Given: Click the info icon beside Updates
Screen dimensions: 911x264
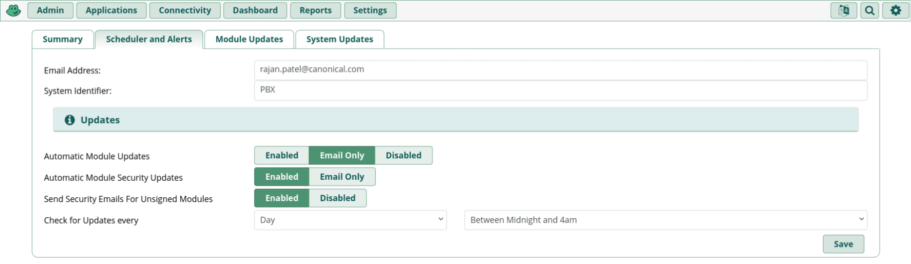Looking at the screenshot, I should pyautogui.click(x=70, y=120).
